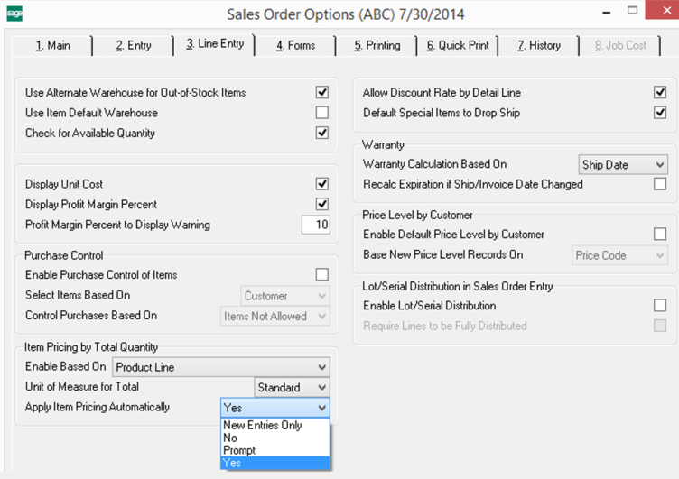The image size is (679, 479).
Task: Enable Lot/Serial Distribution checkbox
Action: [x=660, y=306]
